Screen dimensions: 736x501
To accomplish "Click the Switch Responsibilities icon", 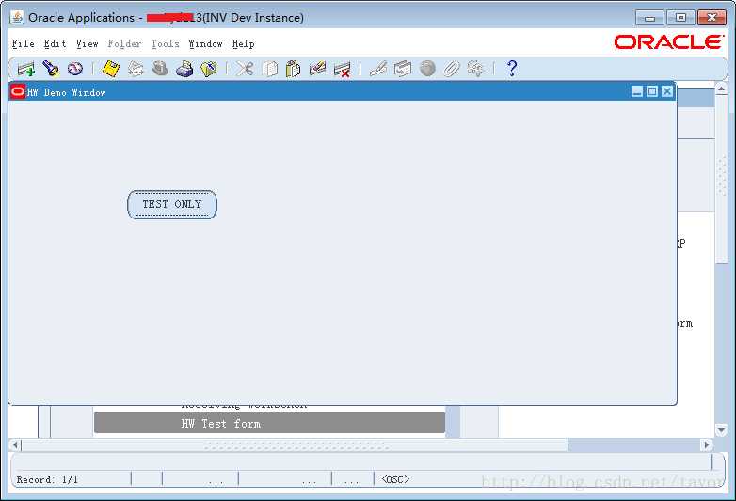I will point(160,69).
